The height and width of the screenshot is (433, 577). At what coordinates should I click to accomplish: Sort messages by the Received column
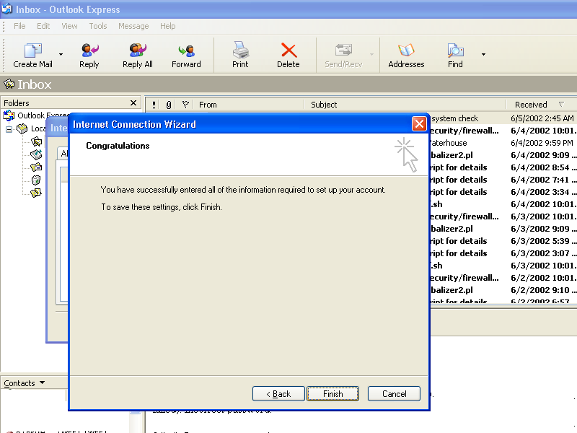pyautogui.click(x=542, y=105)
